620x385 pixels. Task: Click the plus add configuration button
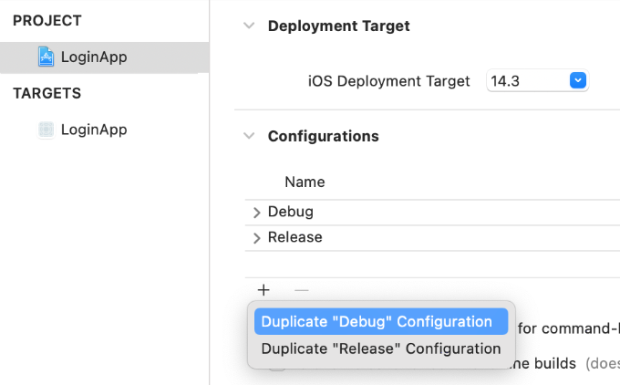(x=263, y=290)
